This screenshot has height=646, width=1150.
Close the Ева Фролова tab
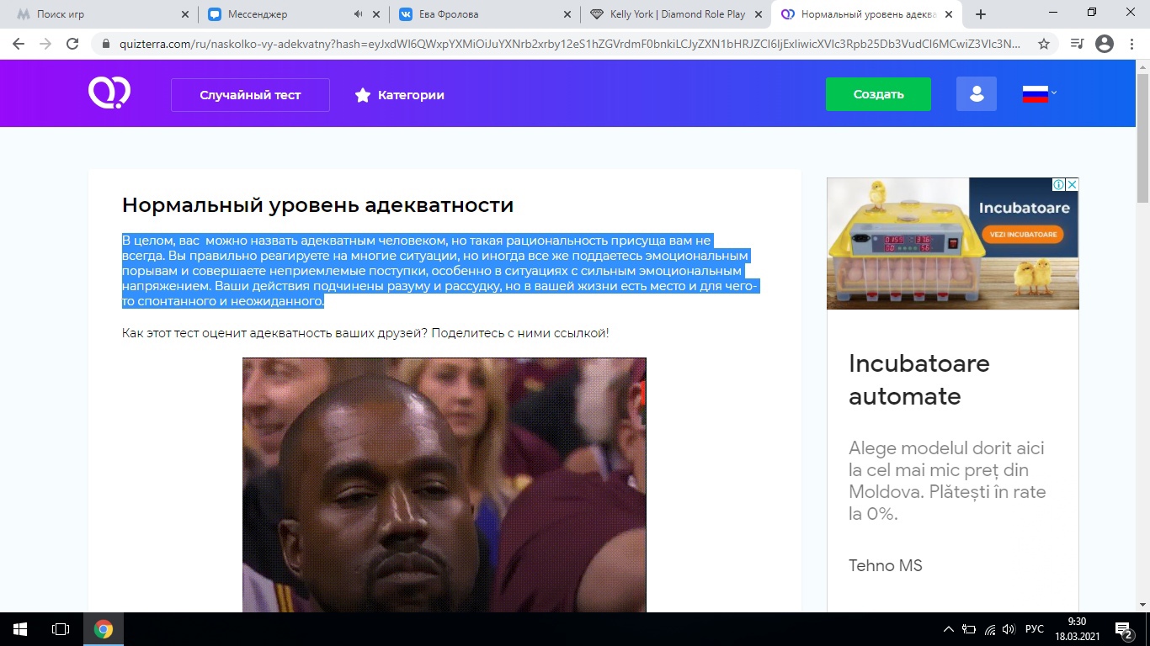(x=567, y=14)
